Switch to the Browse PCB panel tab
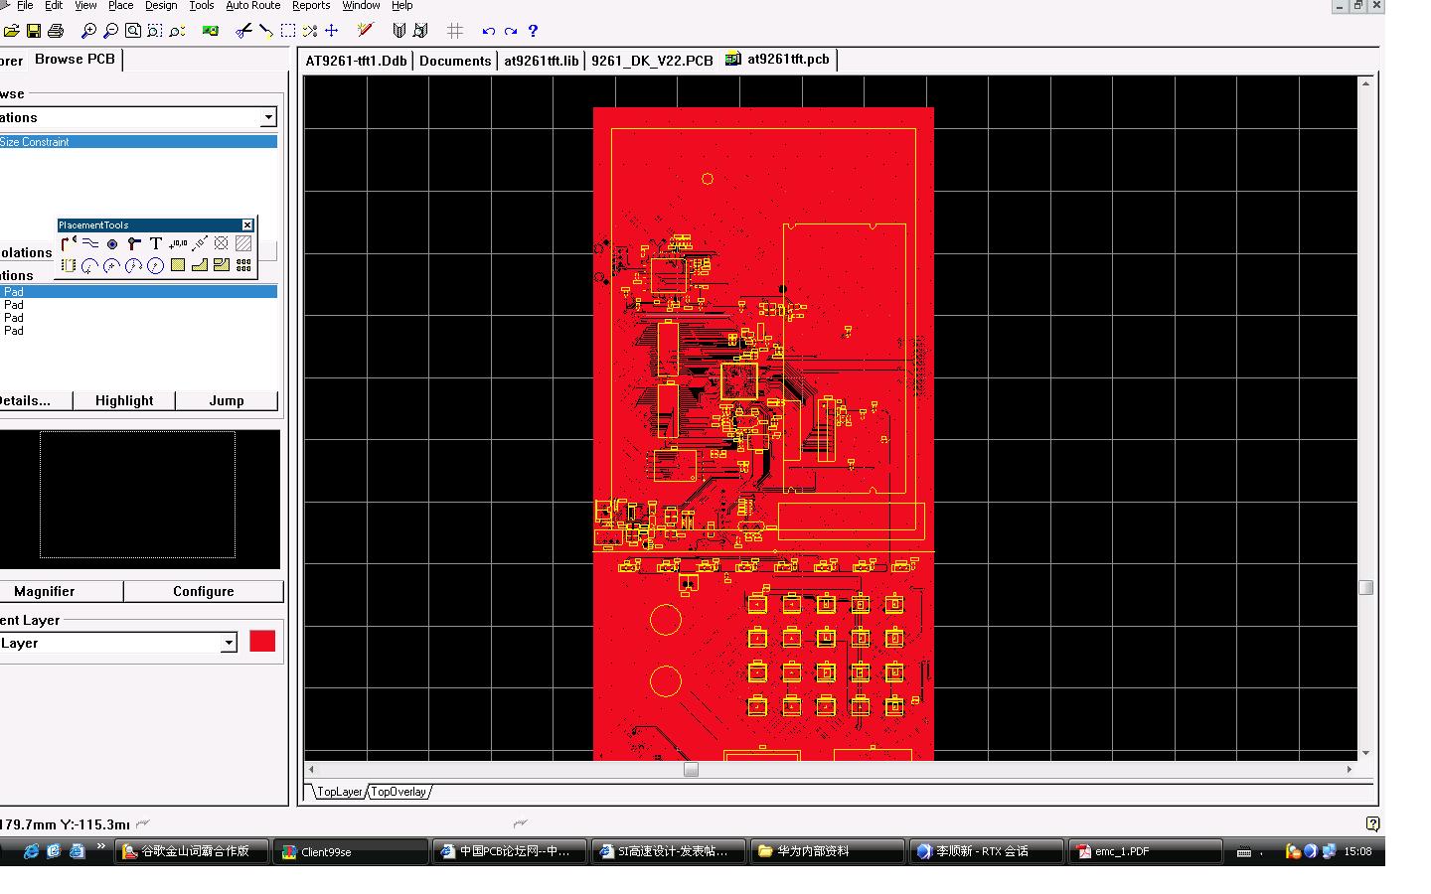This screenshot has height=894, width=1431. coord(75,60)
